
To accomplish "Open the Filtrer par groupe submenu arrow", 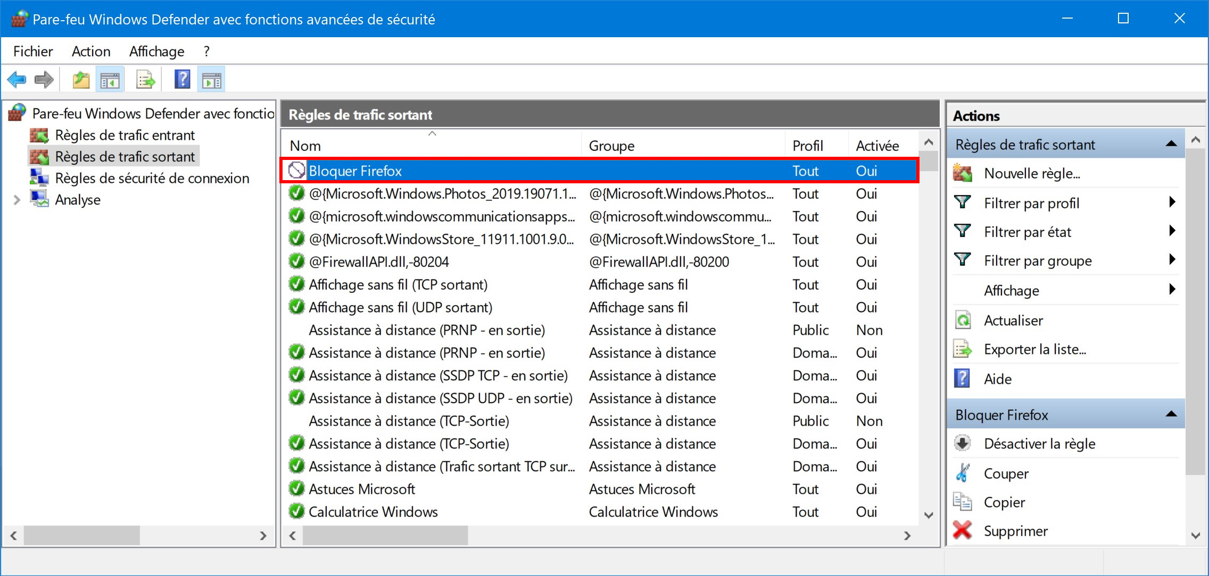I will pyautogui.click(x=1172, y=260).
